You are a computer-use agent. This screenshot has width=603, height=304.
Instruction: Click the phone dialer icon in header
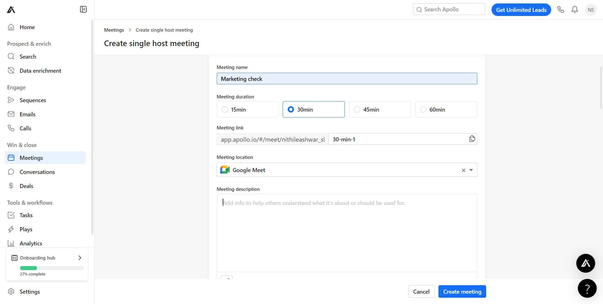point(561,10)
